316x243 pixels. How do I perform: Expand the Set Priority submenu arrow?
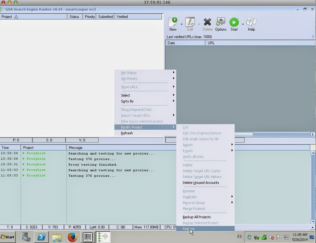(173, 78)
